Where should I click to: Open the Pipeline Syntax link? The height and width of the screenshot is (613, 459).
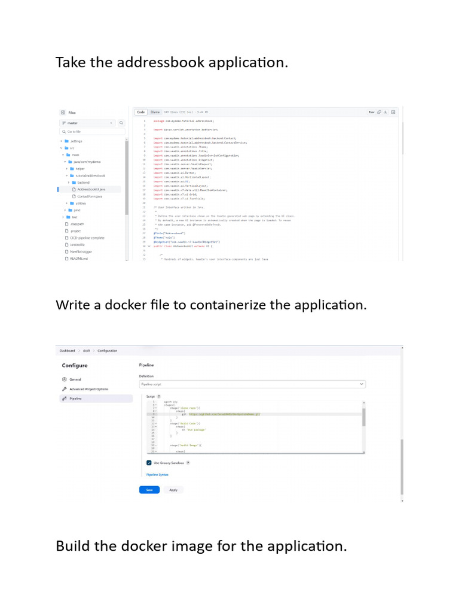point(157,475)
